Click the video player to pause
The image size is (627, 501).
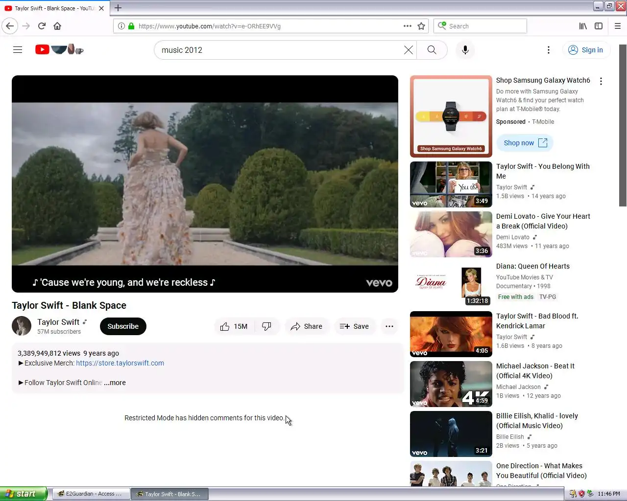click(205, 184)
